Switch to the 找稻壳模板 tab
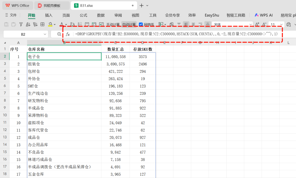 click(52, 5)
